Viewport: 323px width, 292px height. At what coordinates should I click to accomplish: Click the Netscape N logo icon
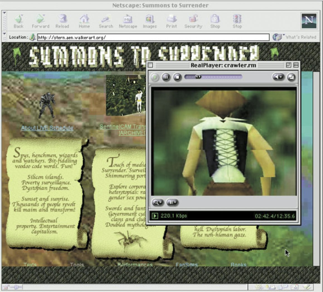pos(309,21)
